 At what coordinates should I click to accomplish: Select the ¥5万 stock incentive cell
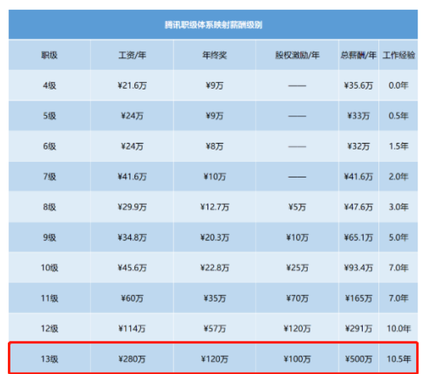click(297, 207)
